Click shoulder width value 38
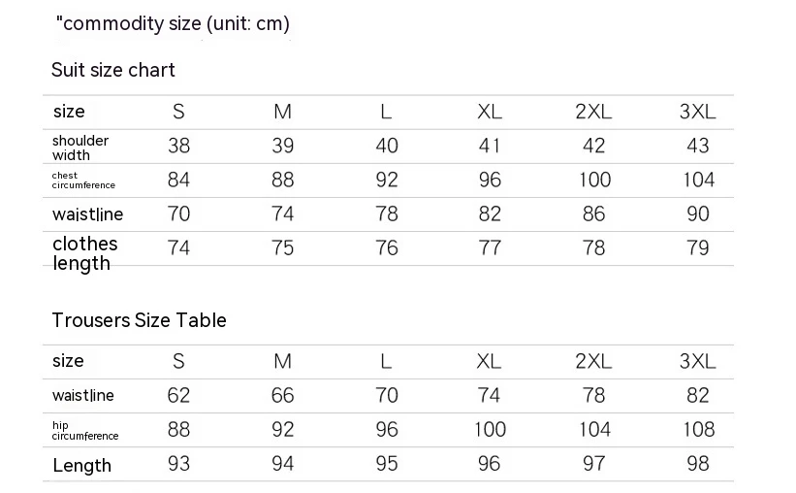The image size is (796, 493). click(178, 146)
